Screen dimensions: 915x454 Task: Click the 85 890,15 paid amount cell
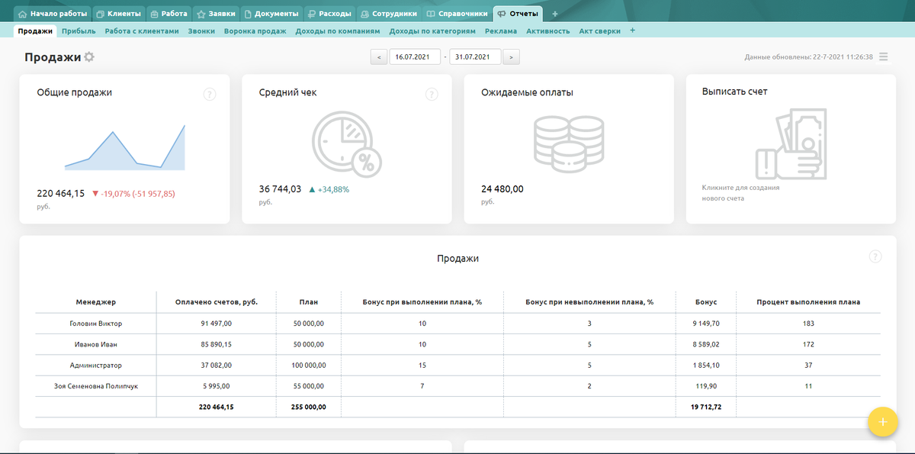[x=217, y=345]
